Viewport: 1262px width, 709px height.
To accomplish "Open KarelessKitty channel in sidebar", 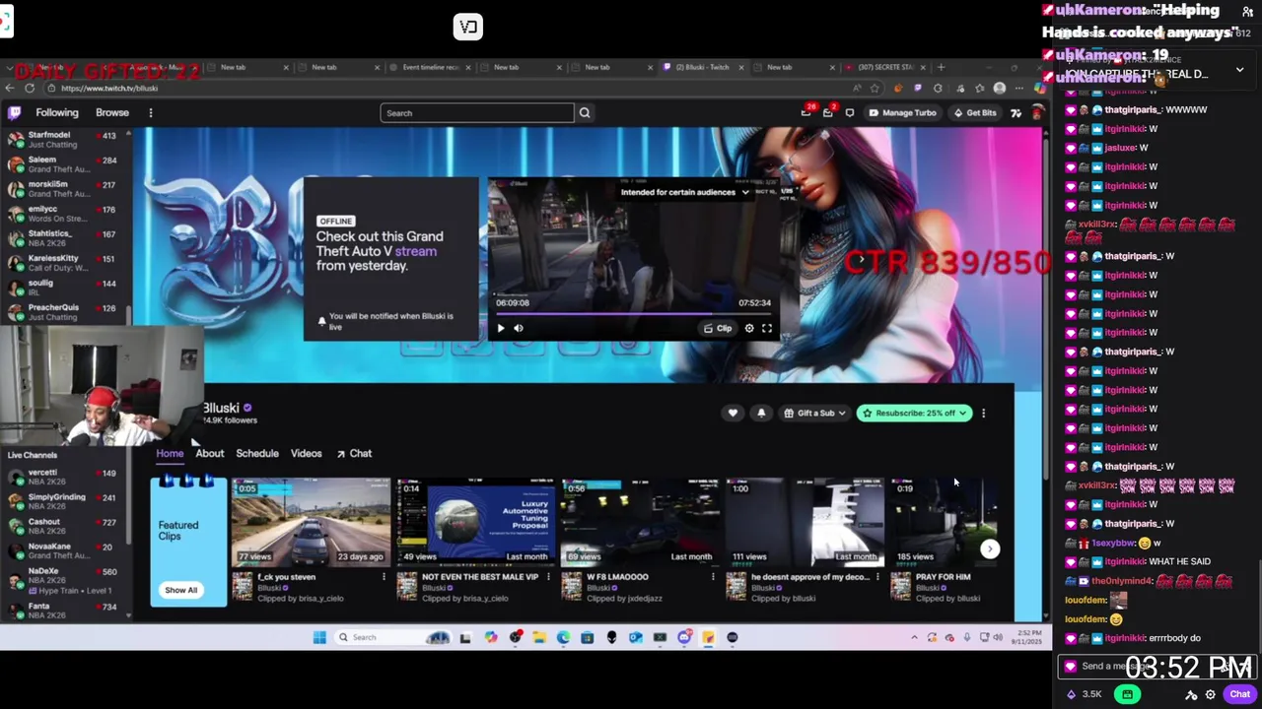I will (x=64, y=263).
